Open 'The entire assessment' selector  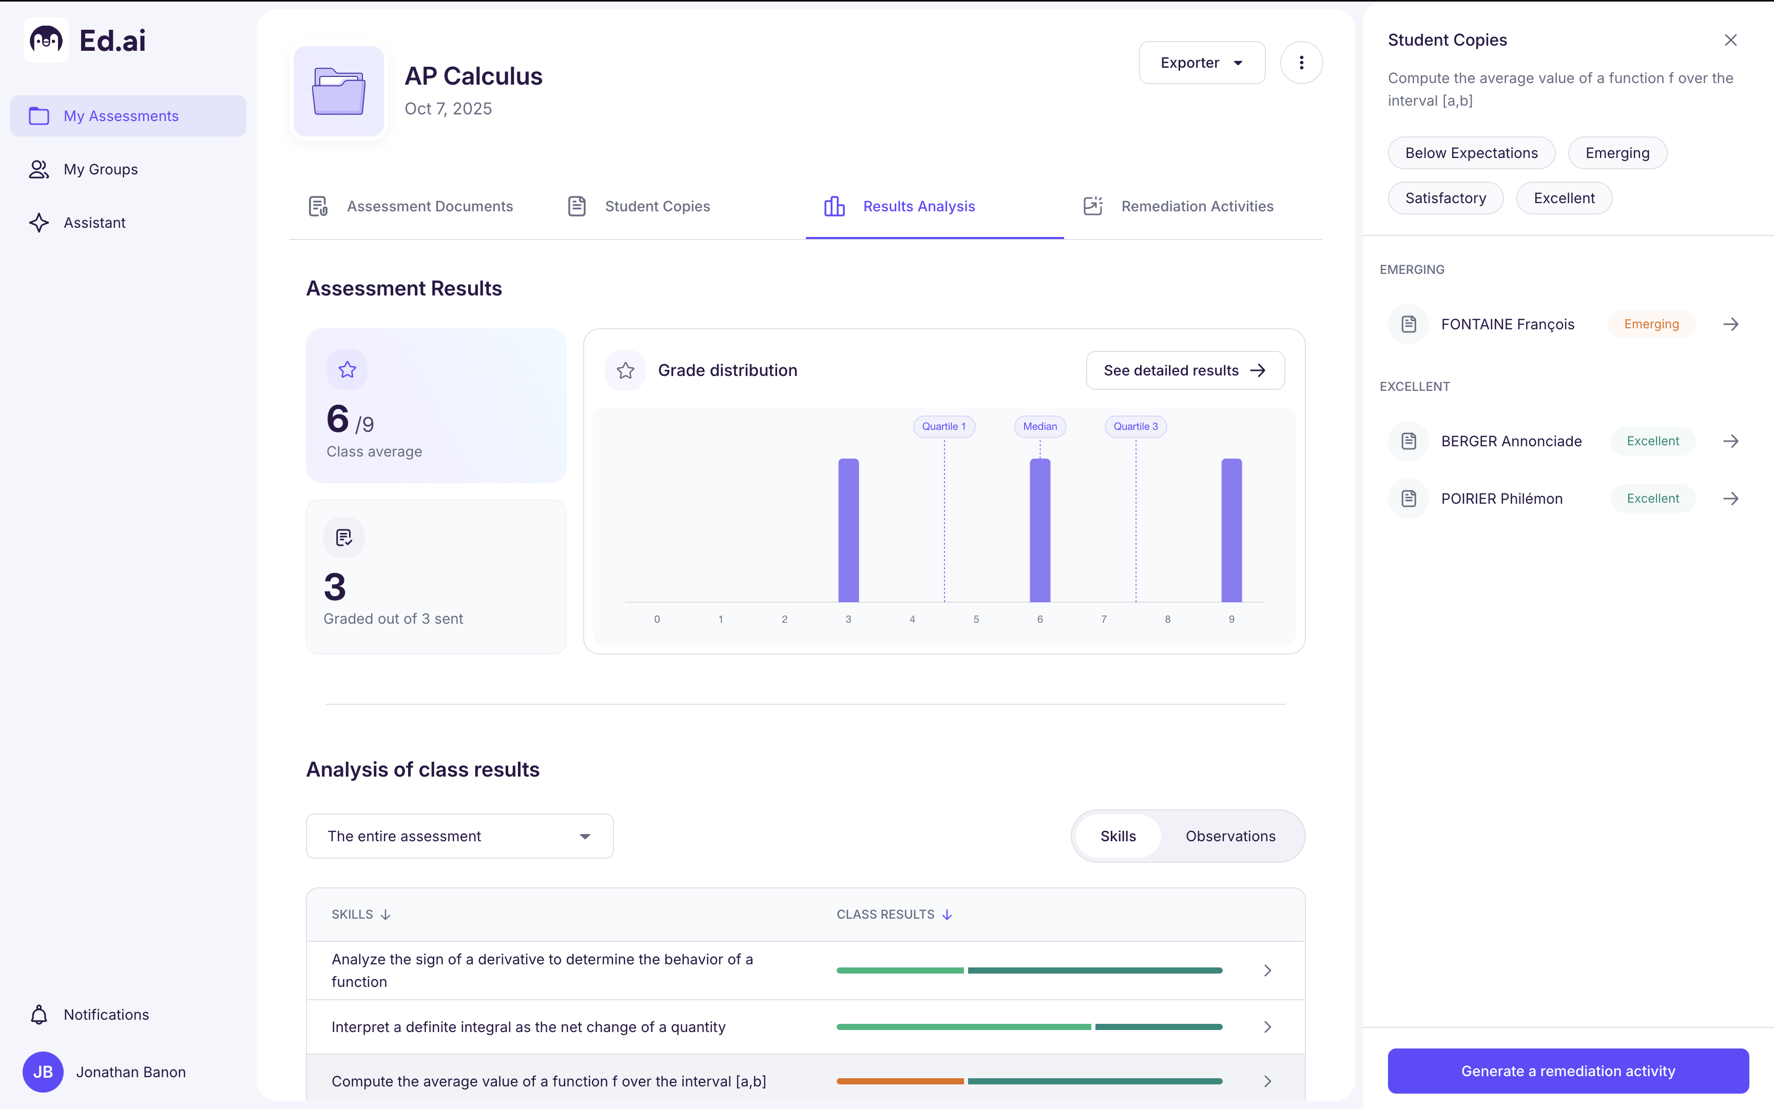click(459, 836)
